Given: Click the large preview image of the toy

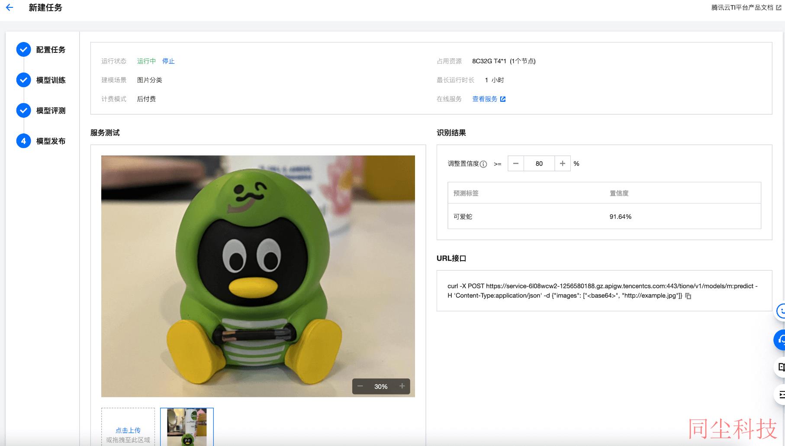Looking at the screenshot, I should [258, 276].
